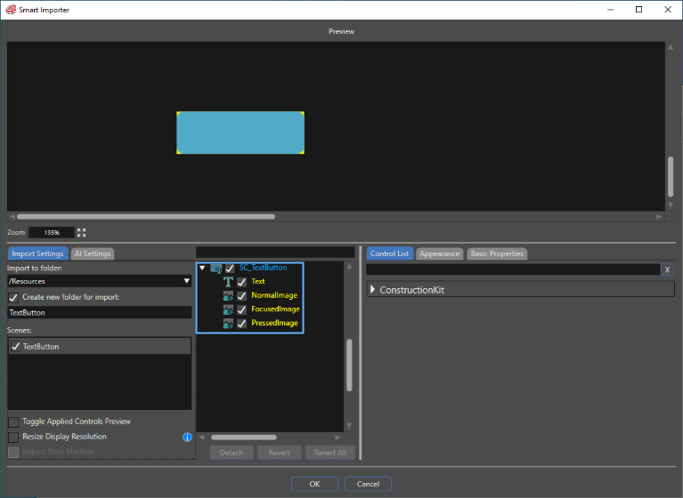Click the fit-to-screen zoom icon
The width and height of the screenshot is (683, 498).
[81, 233]
